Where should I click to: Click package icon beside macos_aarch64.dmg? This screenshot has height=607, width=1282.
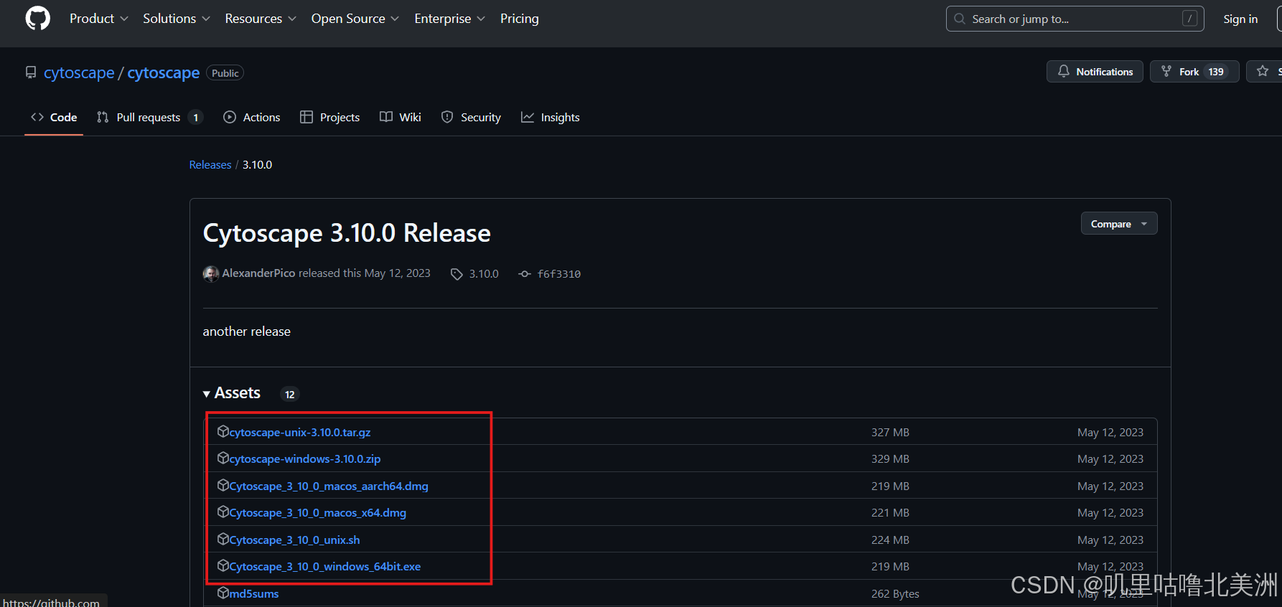[223, 485]
